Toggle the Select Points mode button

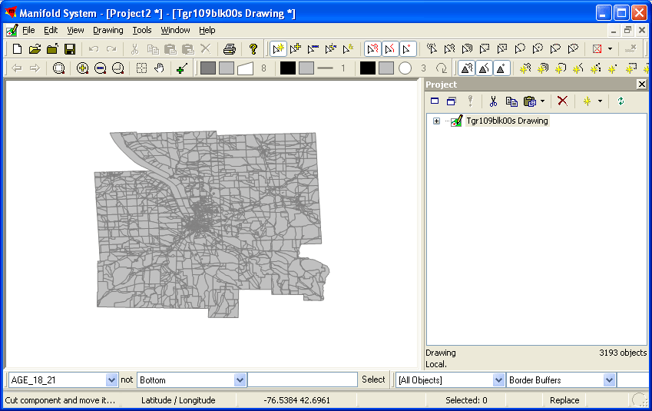click(408, 49)
